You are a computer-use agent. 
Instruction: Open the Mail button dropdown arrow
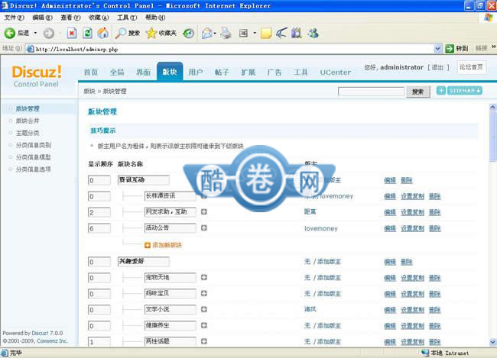[215, 33]
